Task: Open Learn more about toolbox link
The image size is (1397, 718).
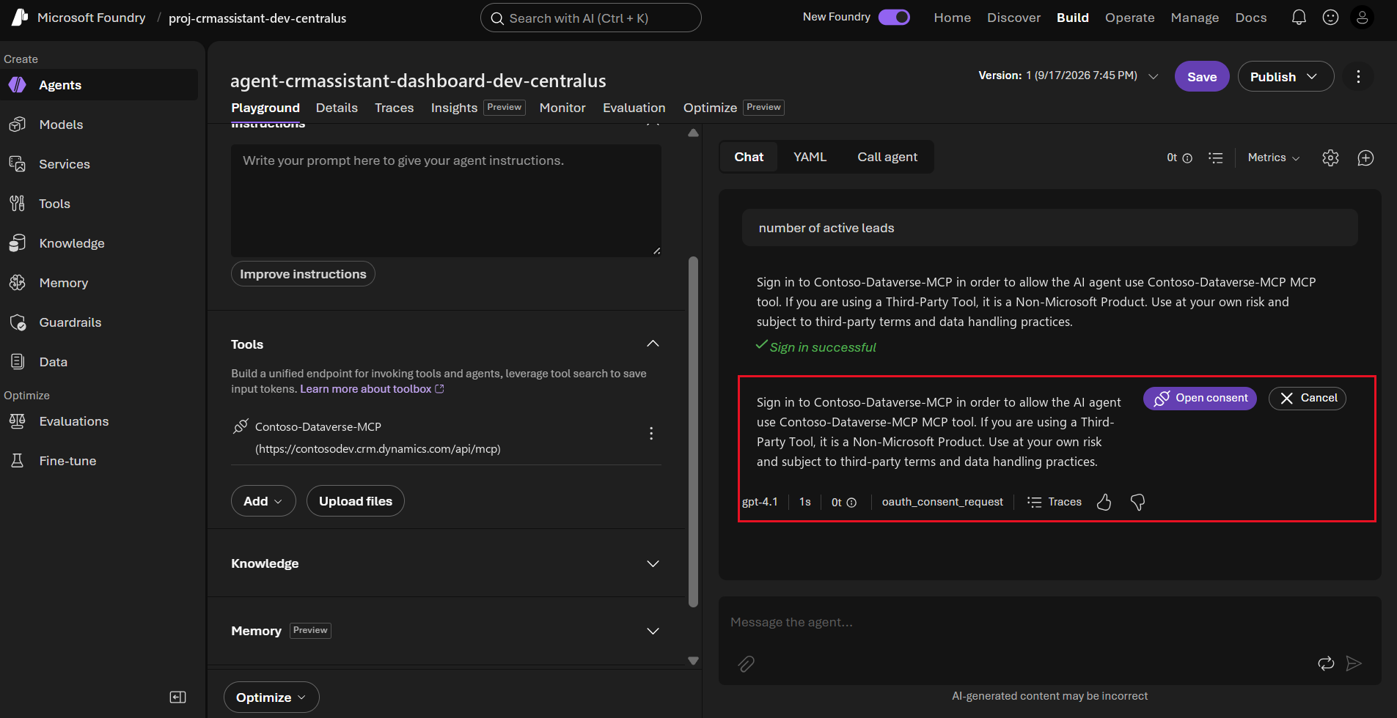Action: pos(372,389)
